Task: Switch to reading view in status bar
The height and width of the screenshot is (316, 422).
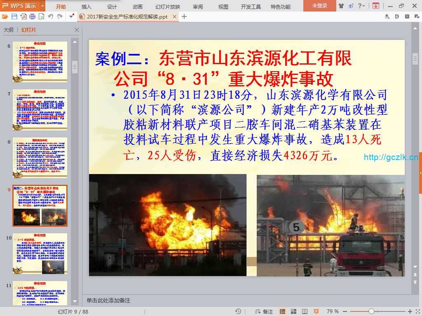Action: [305, 311]
